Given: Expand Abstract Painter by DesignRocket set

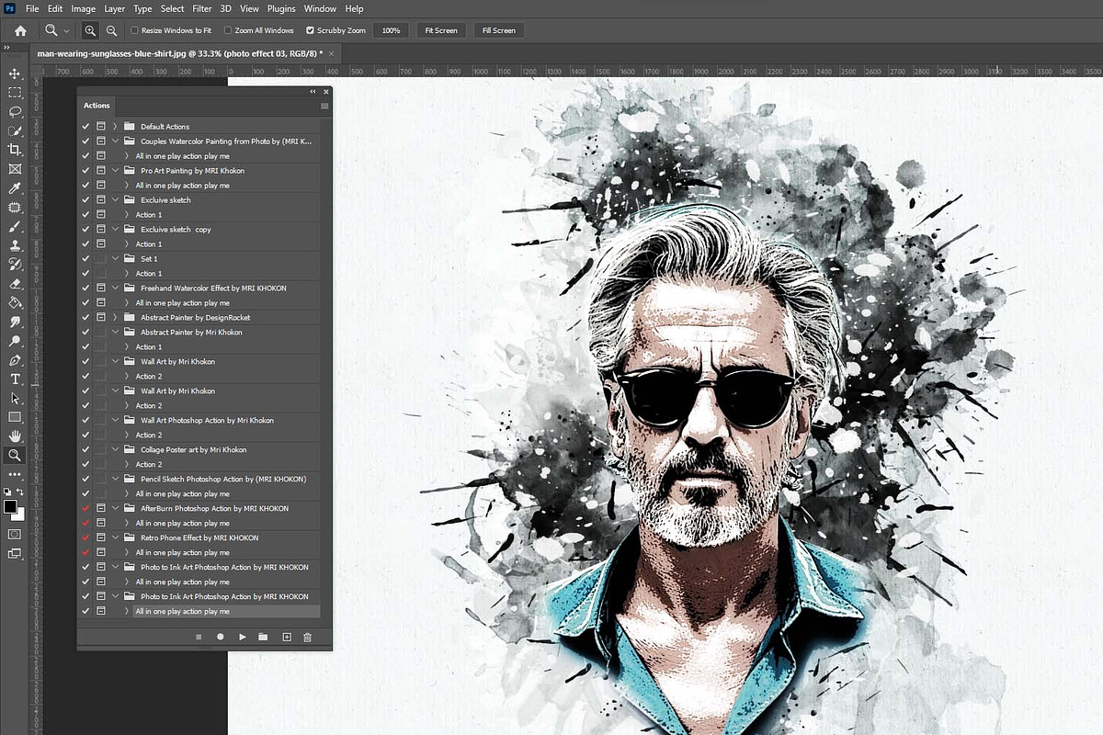Looking at the screenshot, I should (x=115, y=318).
